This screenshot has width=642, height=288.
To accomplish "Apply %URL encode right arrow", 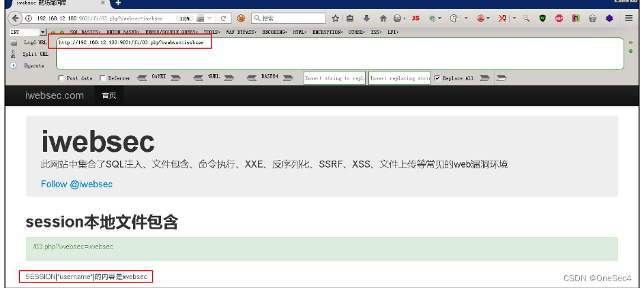I will tap(229, 78).
